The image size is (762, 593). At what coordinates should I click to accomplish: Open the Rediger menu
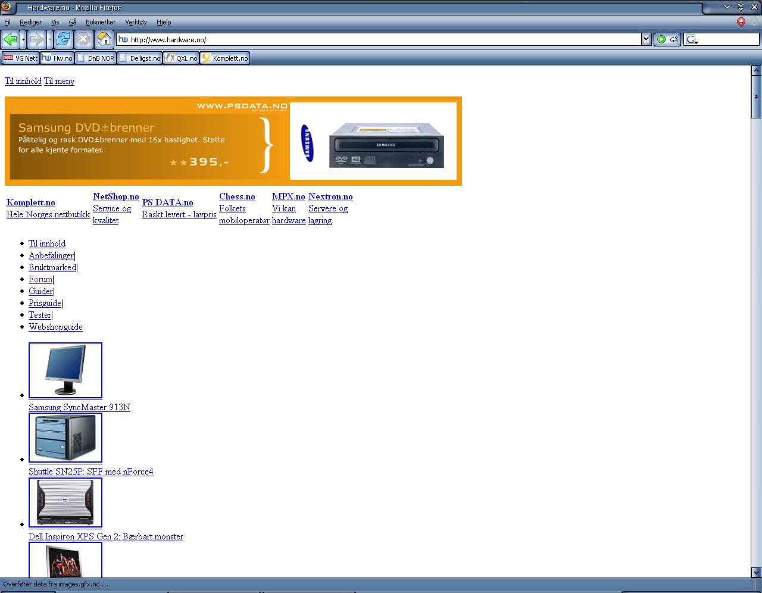pos(30,22)
